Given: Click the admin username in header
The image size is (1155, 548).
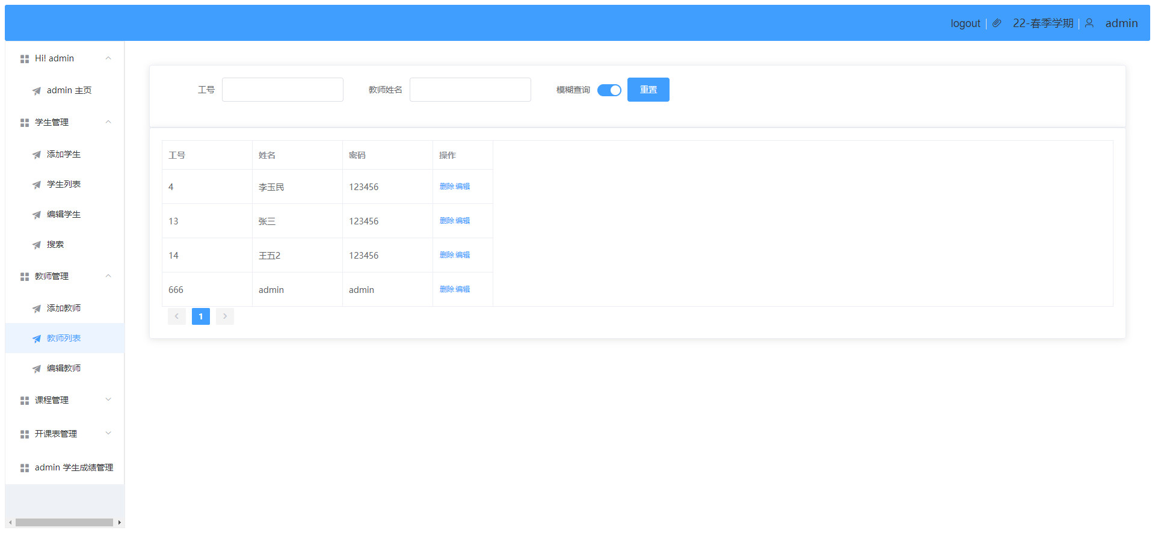Looking at the screenshot, I should (1122, 23).
